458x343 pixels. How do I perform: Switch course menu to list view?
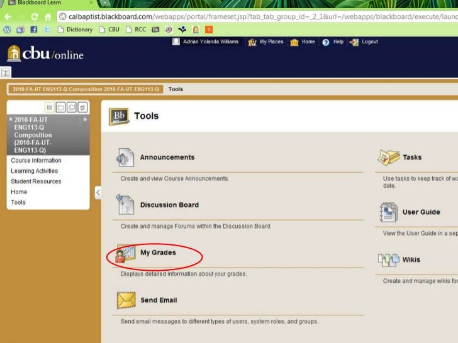(x=49, y=107)
